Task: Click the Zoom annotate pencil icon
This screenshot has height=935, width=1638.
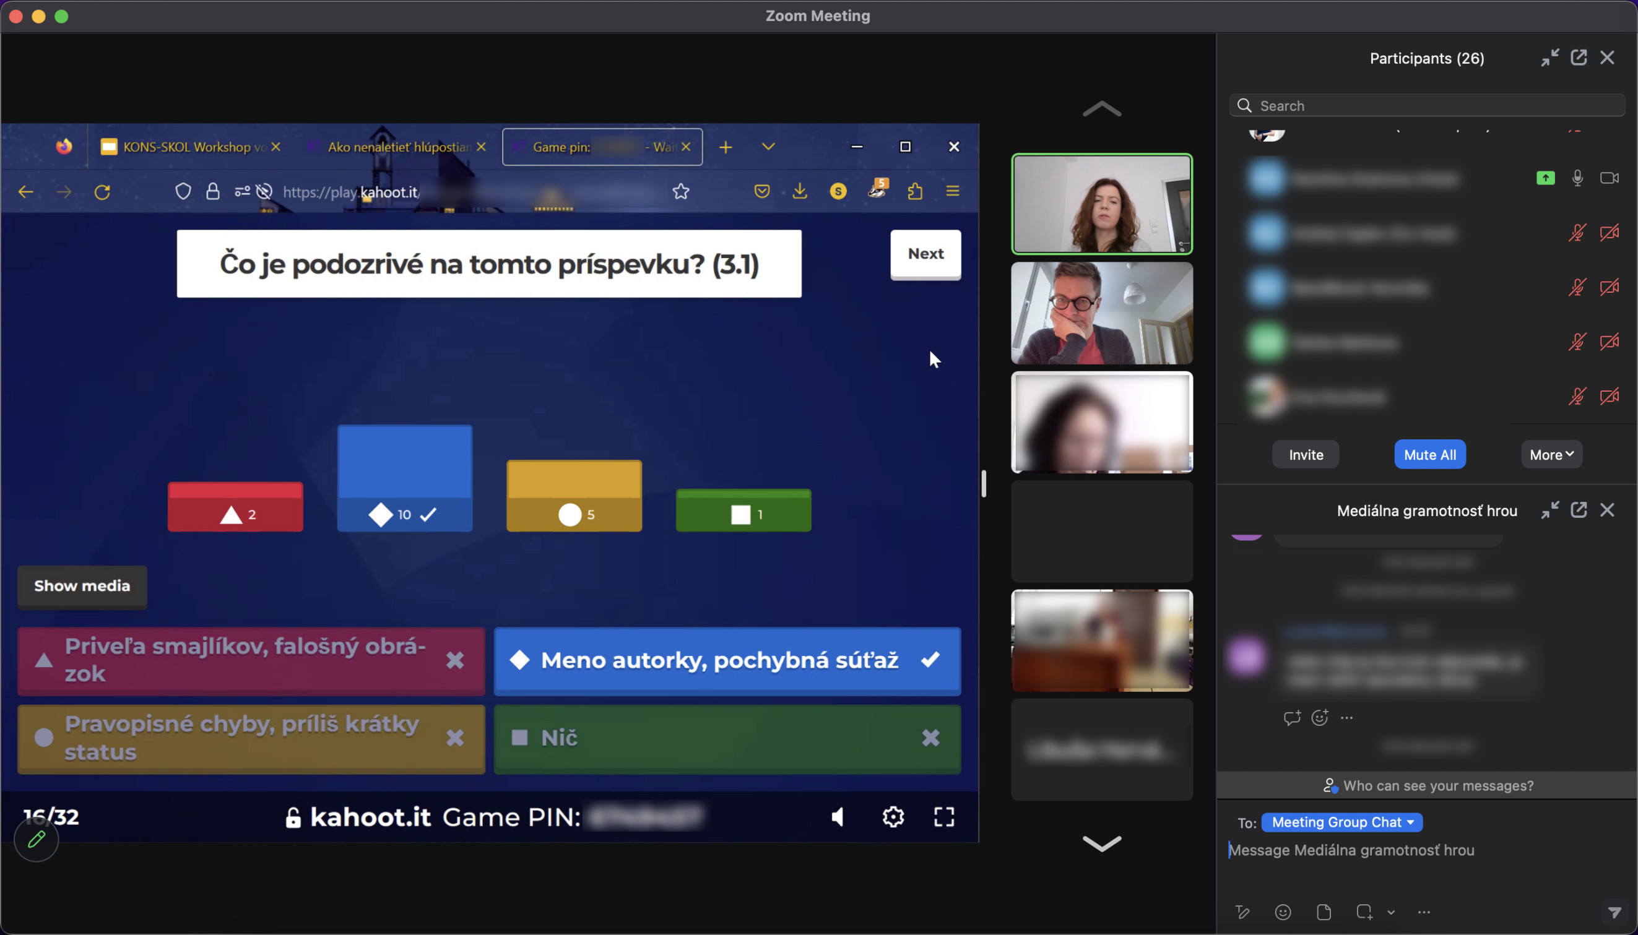Action: (x=37, y=839)
